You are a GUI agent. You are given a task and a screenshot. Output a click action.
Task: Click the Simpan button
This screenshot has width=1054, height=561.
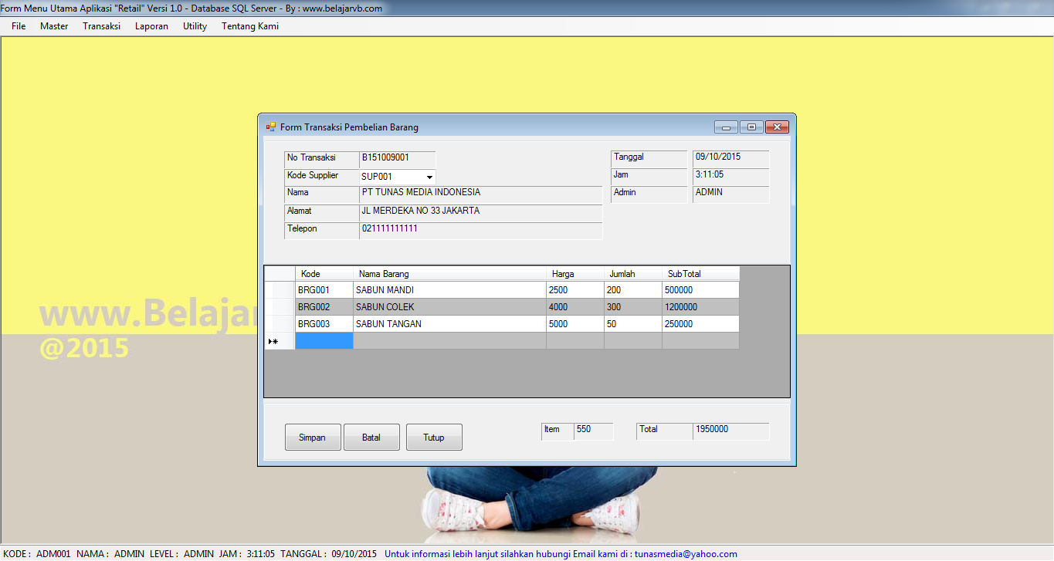pyautogui.click(x=313, y=438)
